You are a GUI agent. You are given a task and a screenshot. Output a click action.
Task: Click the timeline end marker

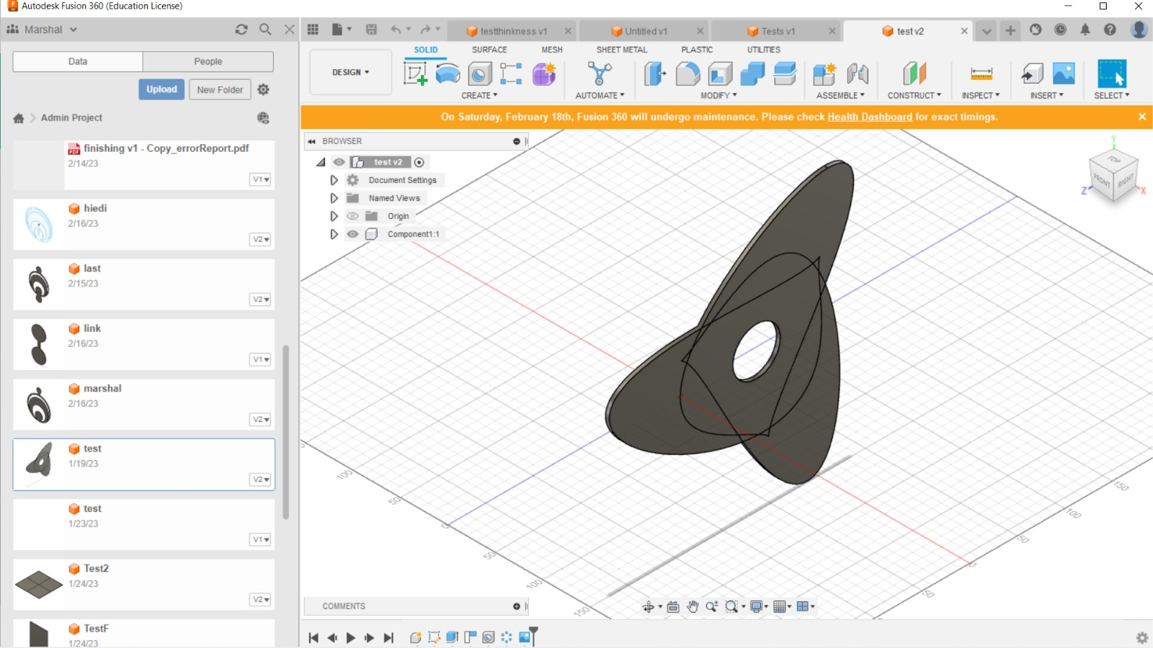(534, 636)
